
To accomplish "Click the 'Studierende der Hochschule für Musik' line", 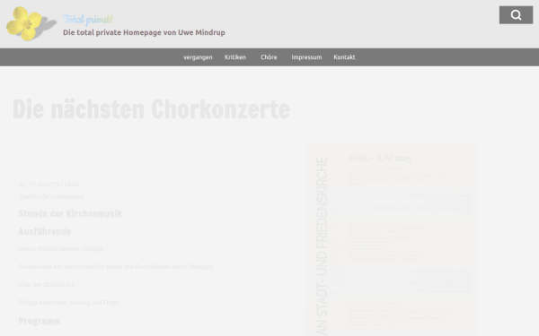I will pyautogui.click(x=116, y=266).
